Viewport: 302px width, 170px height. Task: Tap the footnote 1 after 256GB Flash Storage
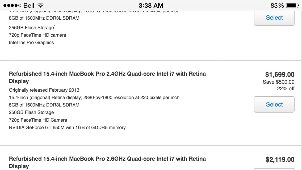(55, 26)
